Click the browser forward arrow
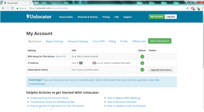Image resolution: width=204 pixels, height=112 pixels. (8, 8)
